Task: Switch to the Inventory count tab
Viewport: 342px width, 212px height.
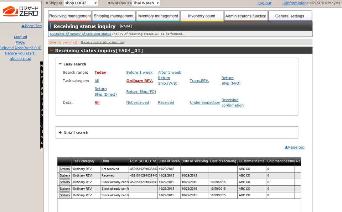Action: pyautogui.click(x=202, y=16)
